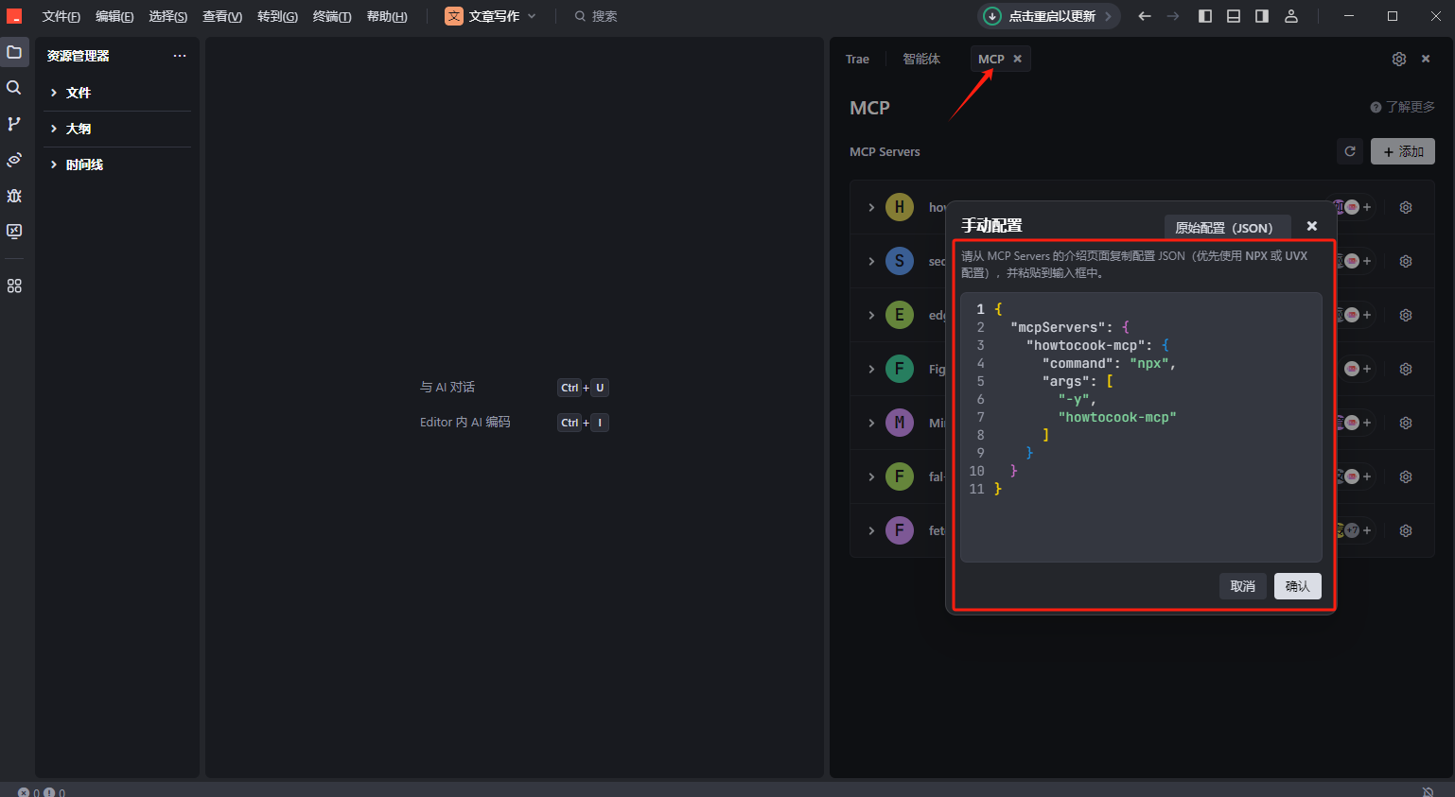This screenshot has height=797, width=1455.
Task: Toggle the primary sidebar layout button
Action: tap(1205, 16)
